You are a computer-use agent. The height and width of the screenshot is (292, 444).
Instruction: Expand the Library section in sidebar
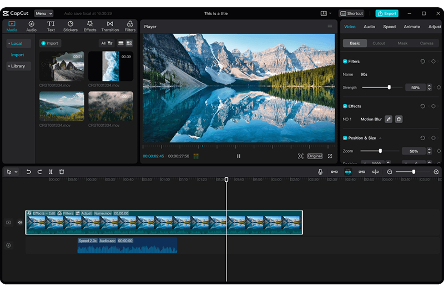pos(18,66)
